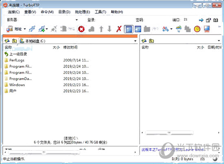Click the queue pane horizontal scrollbar
Image resolution: width=224 pixels, height=164 pixels.
(44, 152)
